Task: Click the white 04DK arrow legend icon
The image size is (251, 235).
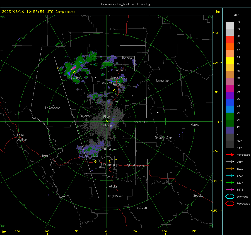Action: 230,162
